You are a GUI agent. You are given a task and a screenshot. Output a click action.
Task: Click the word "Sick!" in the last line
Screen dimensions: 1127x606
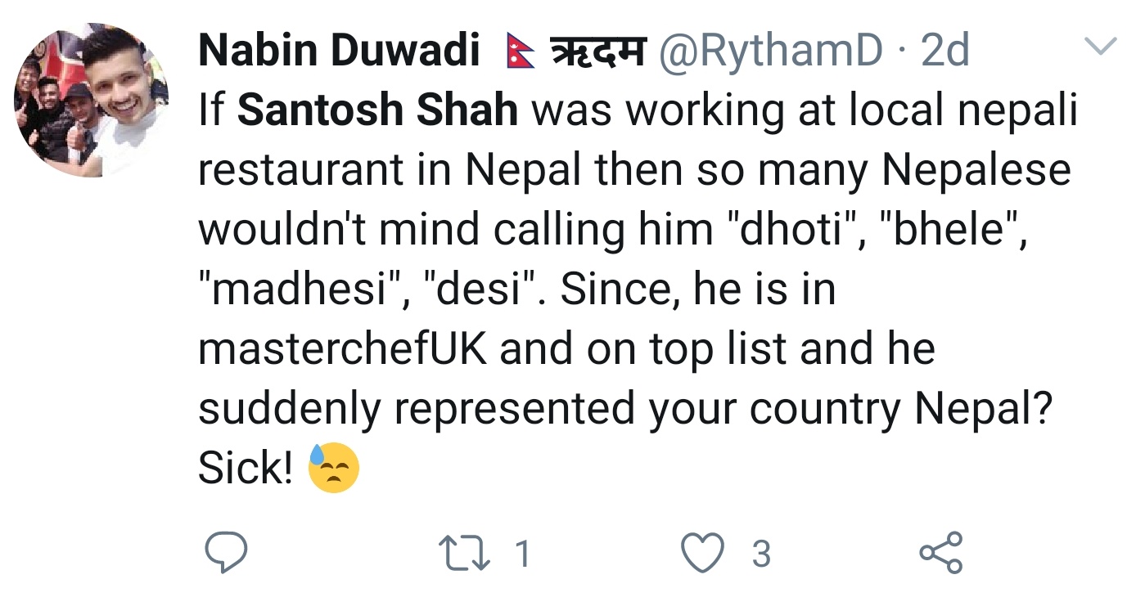pos(246,469)
